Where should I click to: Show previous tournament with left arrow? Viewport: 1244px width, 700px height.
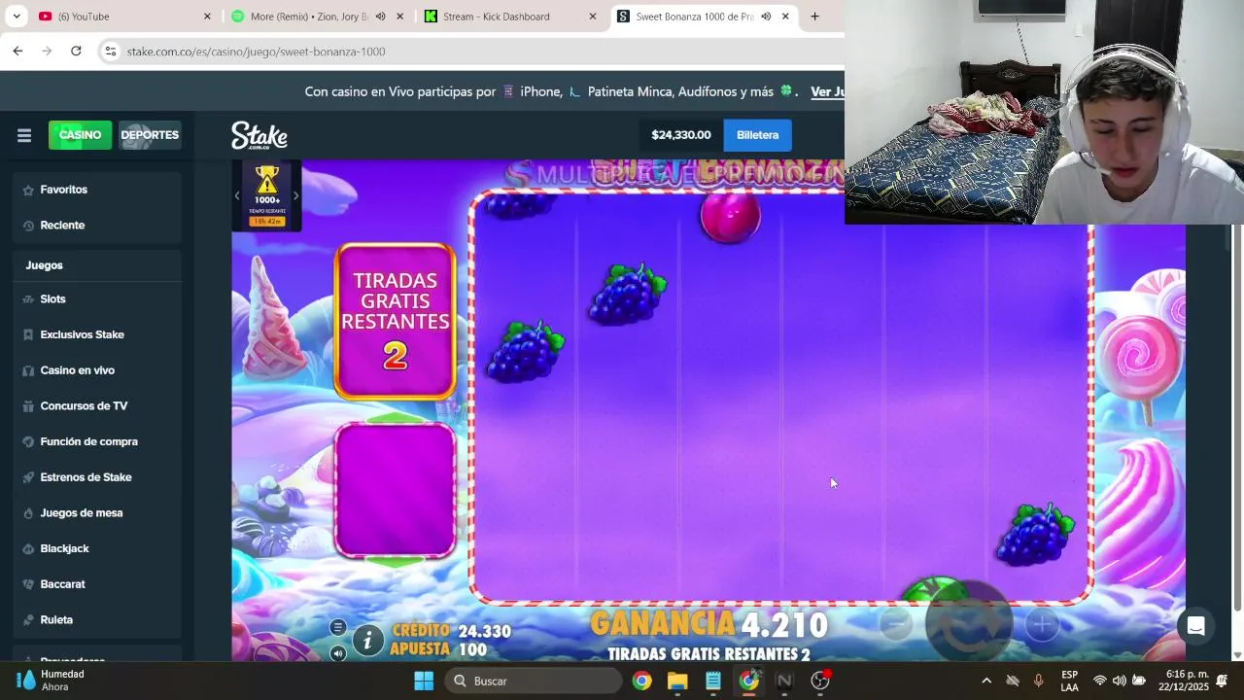pyautogui.click(x=237, y=195)
